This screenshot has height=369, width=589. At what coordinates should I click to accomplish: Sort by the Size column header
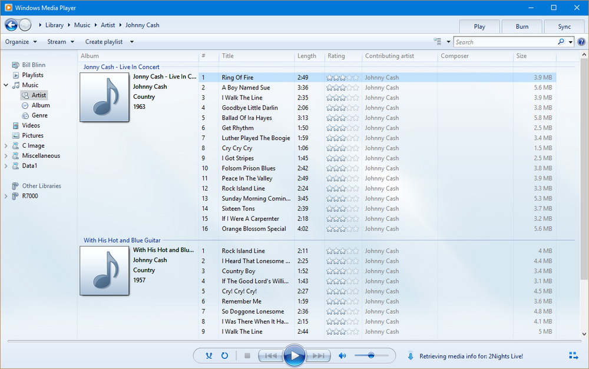coord(534,56)
